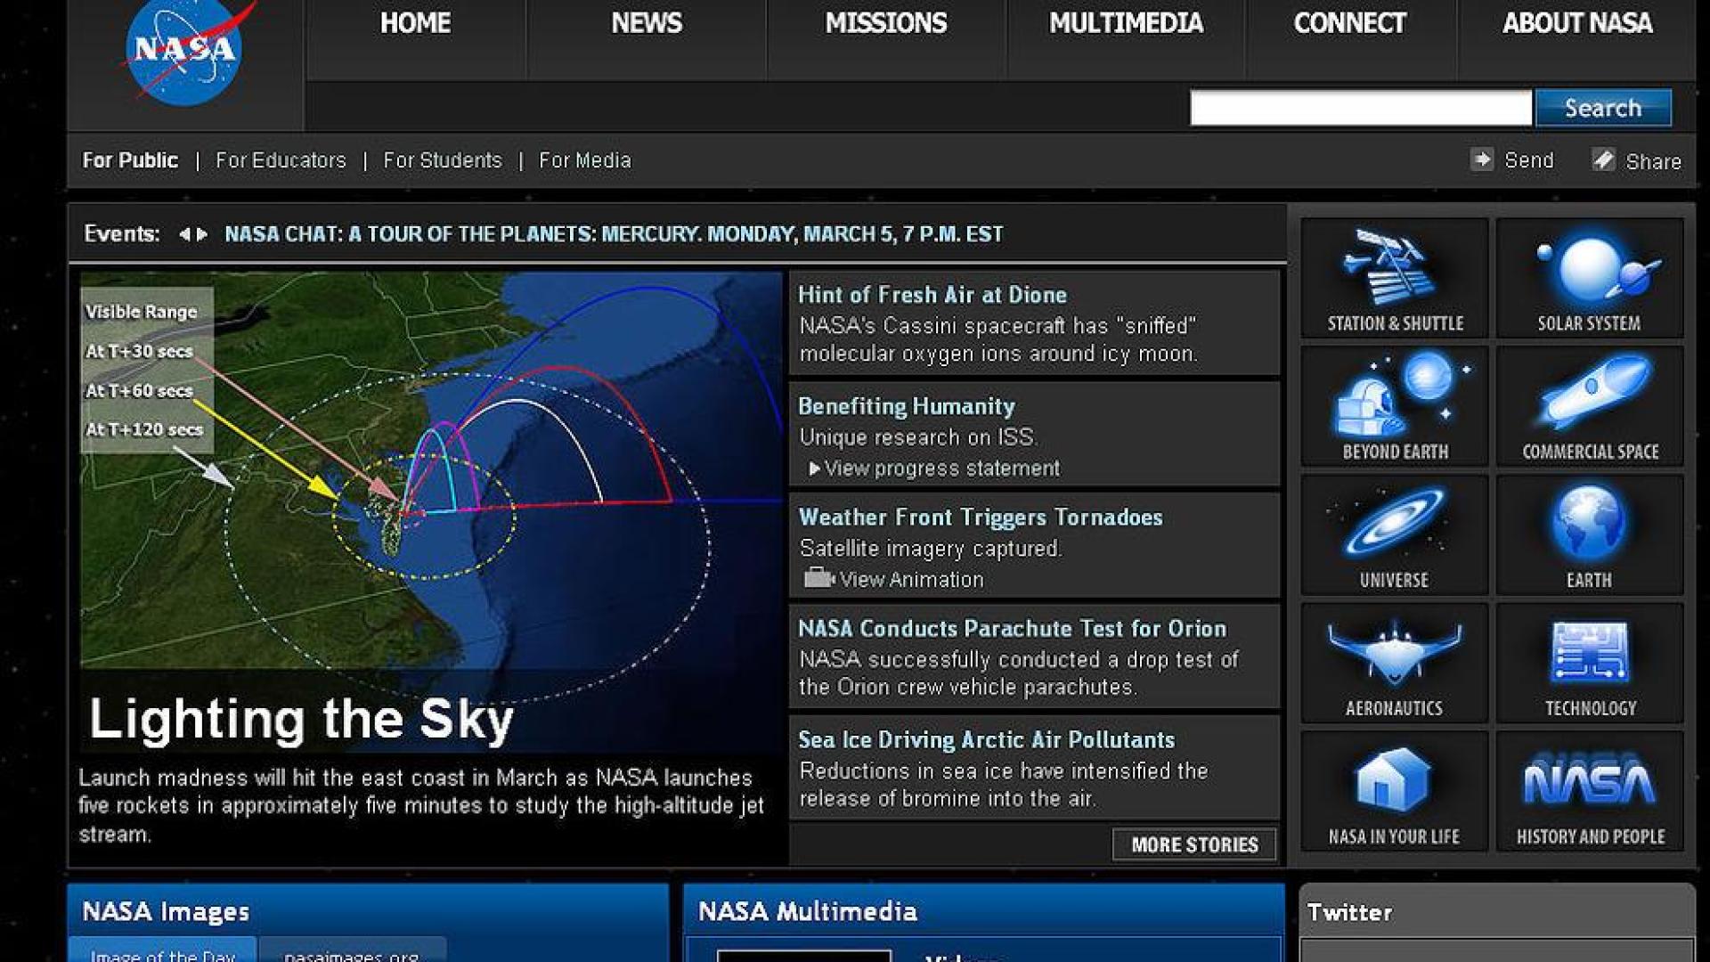1710x962 pixels.
Task: Show previous event with left arrow
Action: point(184,234)
